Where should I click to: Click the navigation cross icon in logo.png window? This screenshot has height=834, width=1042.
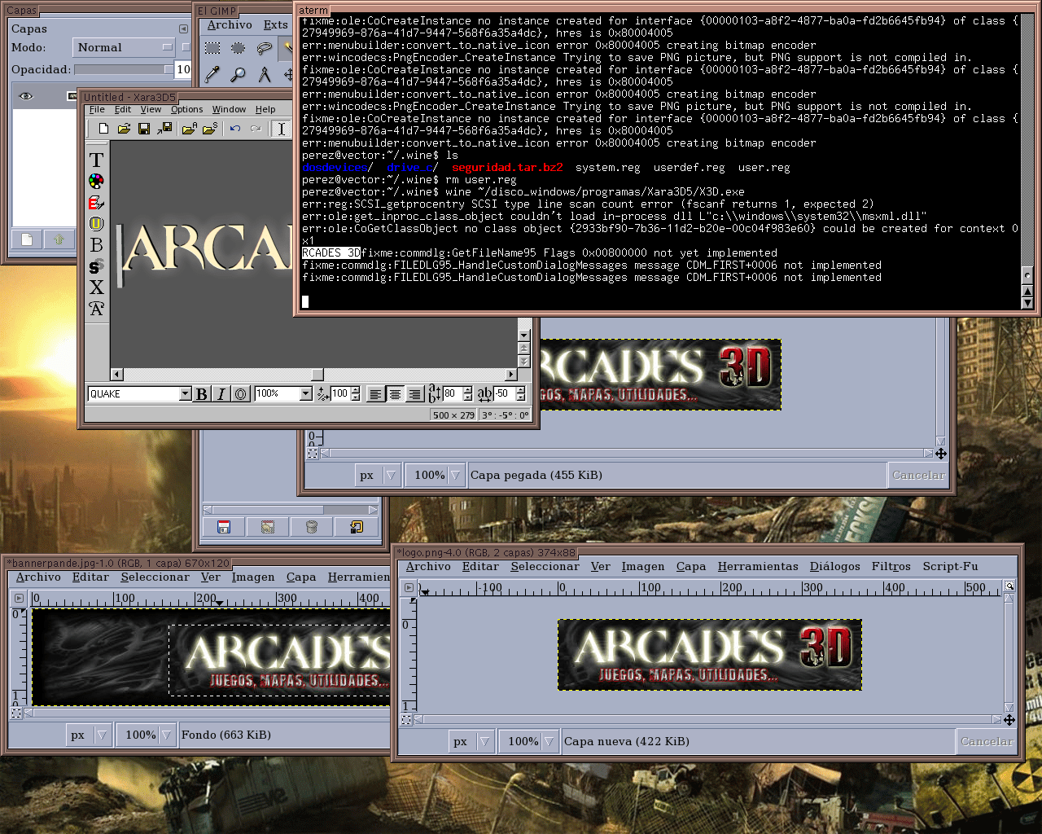click(x=1009, y=720)
